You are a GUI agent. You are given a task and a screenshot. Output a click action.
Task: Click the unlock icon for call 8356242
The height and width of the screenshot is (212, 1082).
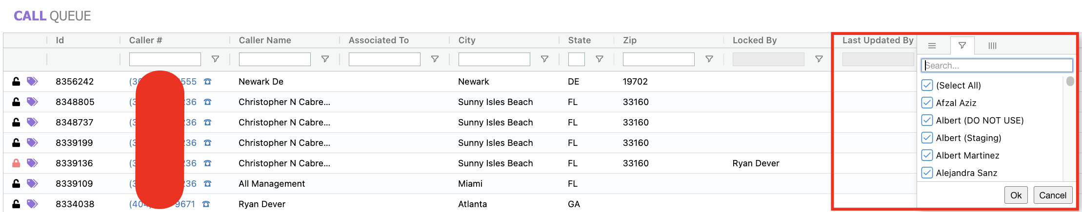pos(16,82)
